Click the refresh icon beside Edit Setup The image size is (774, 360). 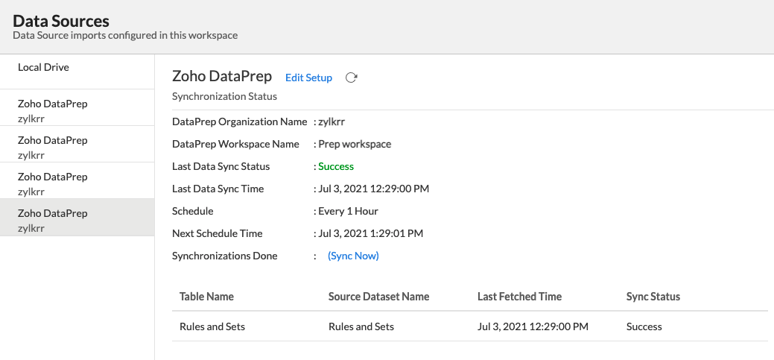click(352, 78)
